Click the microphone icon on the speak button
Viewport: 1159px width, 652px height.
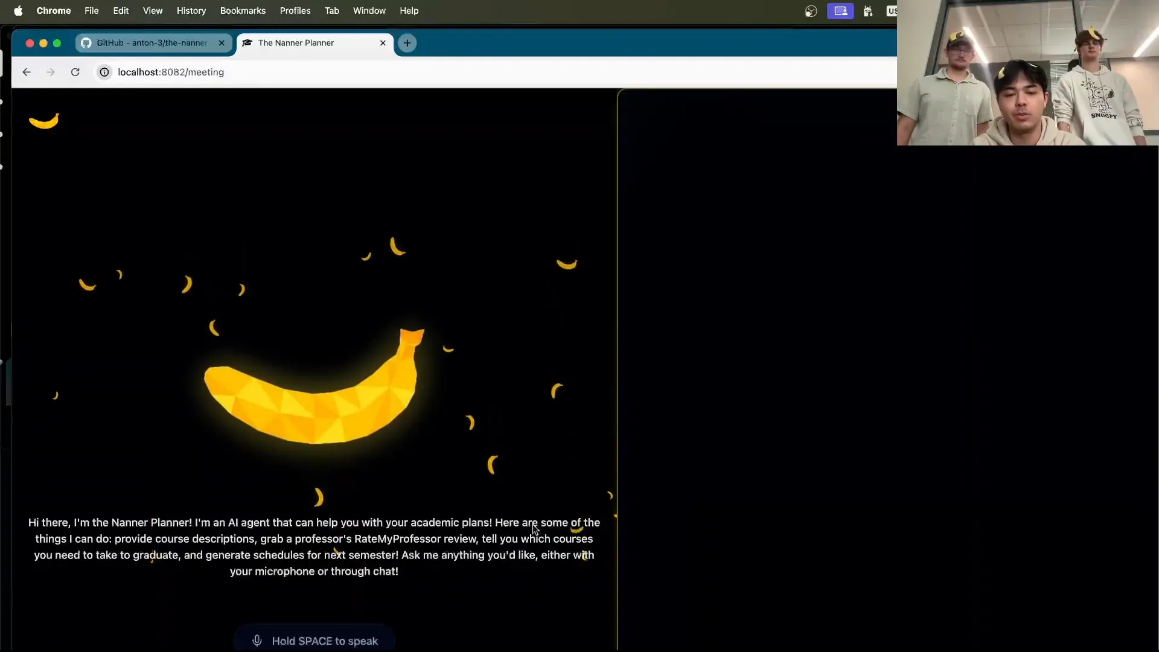[x=257, y=641]
